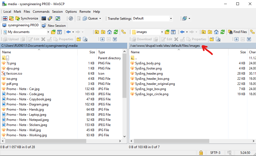
Task: Click local panel vertical scrollbar down arrow
Action: pyautogui.click(x=125, y=136)
